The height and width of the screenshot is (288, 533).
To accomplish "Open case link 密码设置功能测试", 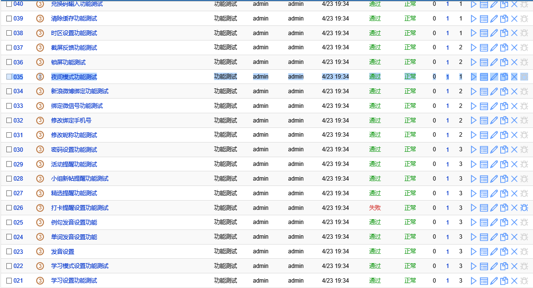I will click(74, 149).
